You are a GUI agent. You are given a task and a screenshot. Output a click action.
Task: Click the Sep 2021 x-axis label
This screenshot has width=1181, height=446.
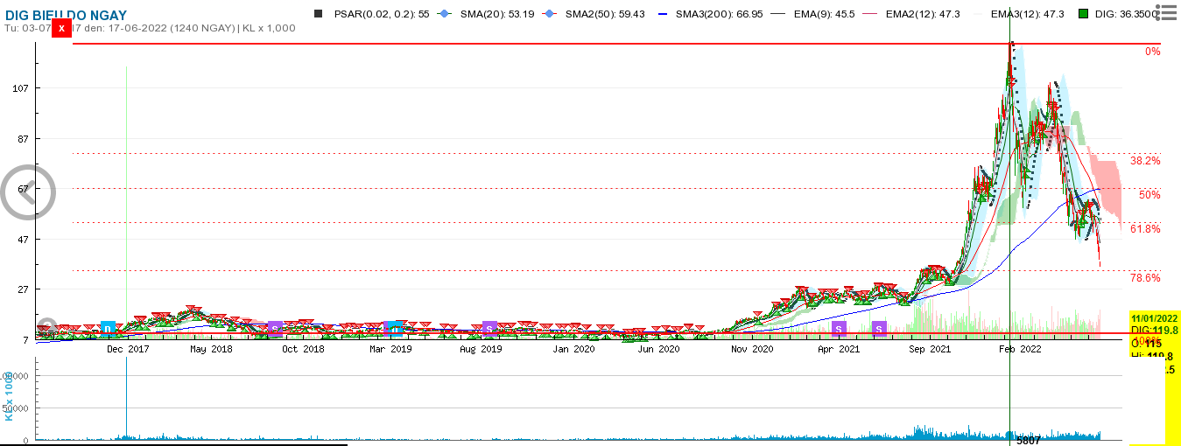[x=931, y=349]
